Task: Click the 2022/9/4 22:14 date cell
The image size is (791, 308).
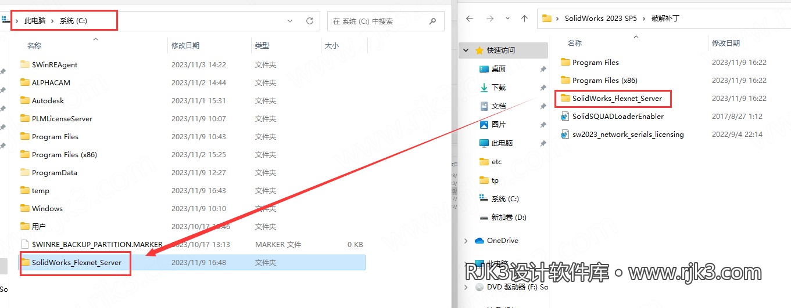Action: (737, 134)
